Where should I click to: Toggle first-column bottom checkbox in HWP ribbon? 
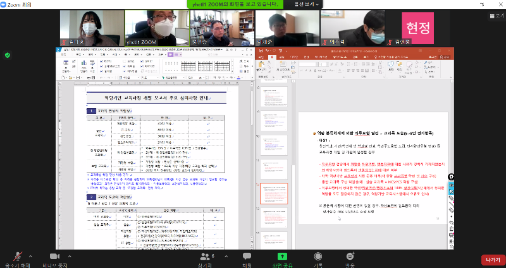102,71
